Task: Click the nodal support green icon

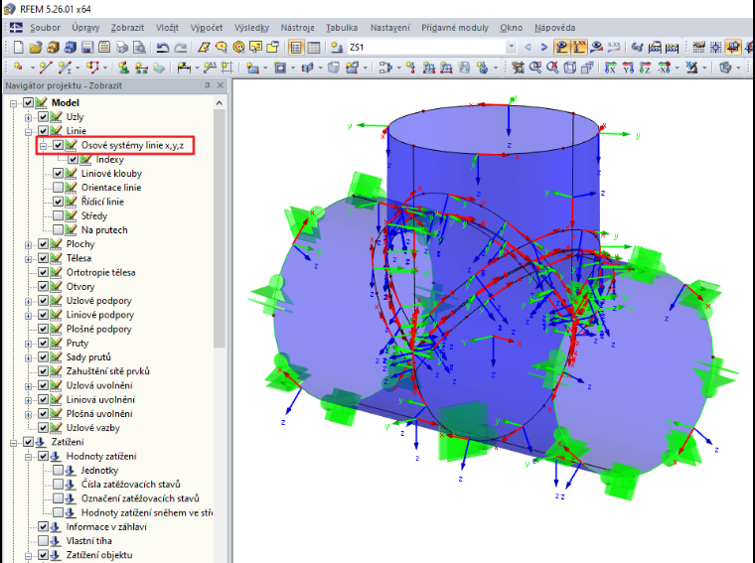Action: 124,68
